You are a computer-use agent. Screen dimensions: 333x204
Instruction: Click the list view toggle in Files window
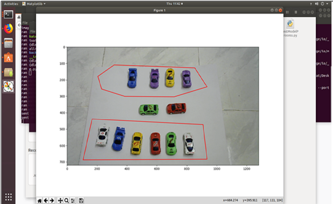tap(287, 12)
